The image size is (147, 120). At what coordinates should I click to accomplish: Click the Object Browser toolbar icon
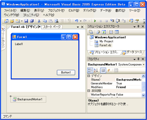(131, 21)
